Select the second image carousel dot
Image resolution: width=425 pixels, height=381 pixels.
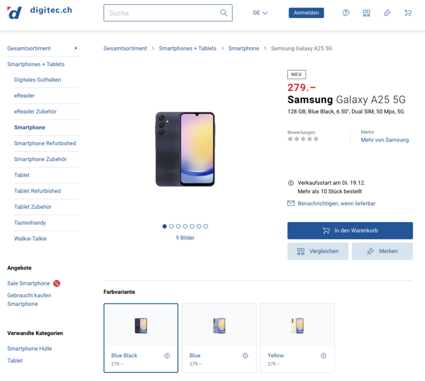click(172, 226)
